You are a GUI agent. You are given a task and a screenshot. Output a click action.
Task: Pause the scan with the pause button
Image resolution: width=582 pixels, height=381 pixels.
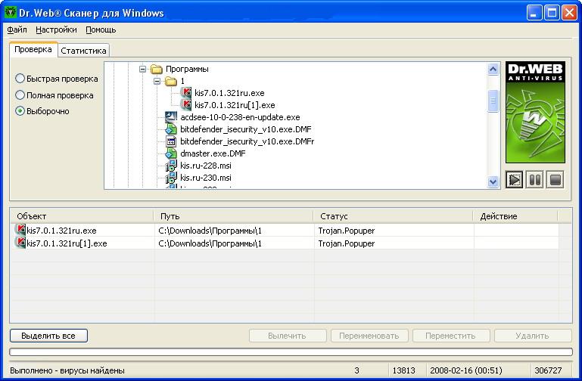point(535,180)
